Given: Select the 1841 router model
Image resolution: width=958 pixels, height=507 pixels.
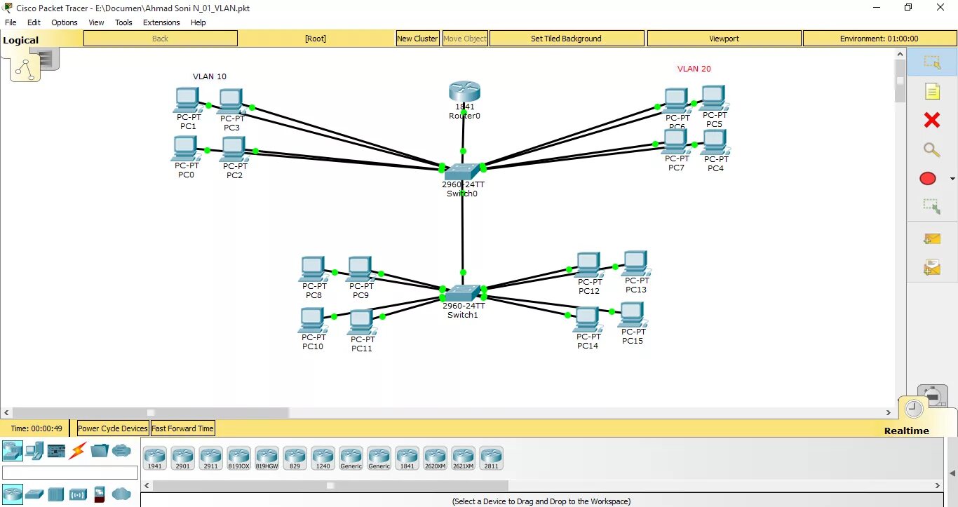Looking at the screenshot, I should [x=407, y=457].
